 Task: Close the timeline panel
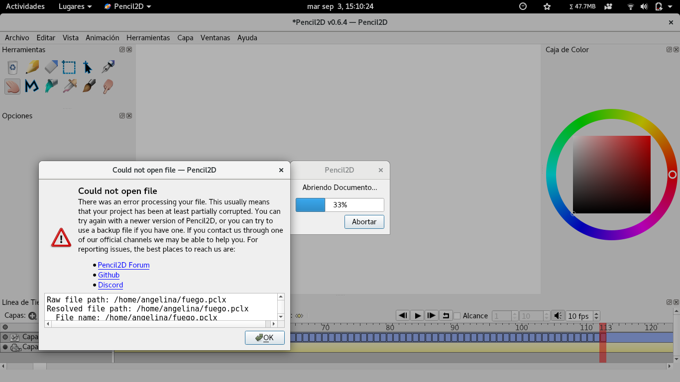click(x=677, y=302)
